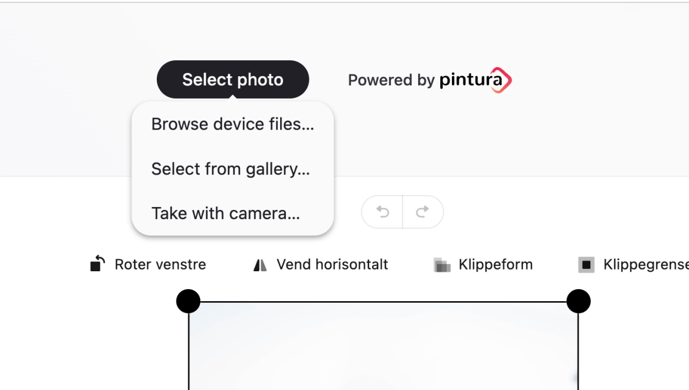Click the Select photo button
The width and height of the screenshot is (689, 390).
pos(233,79)
